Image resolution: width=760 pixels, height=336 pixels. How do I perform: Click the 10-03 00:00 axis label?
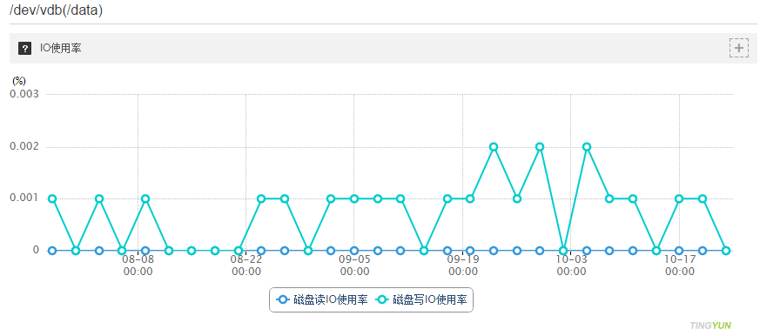571,265
